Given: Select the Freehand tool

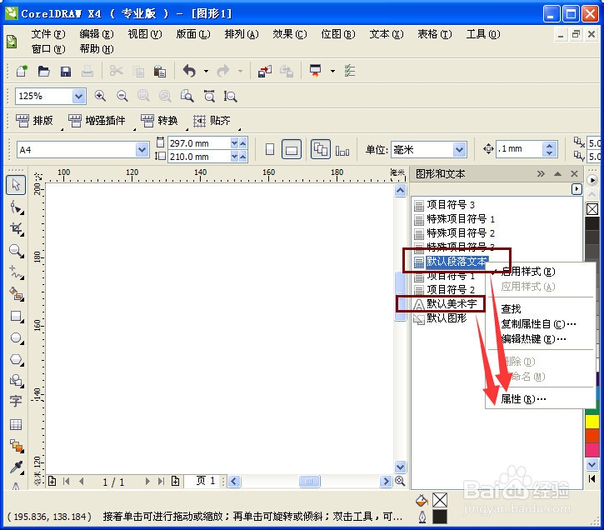Looking at the screenshot, I should [x=16, y=272].
